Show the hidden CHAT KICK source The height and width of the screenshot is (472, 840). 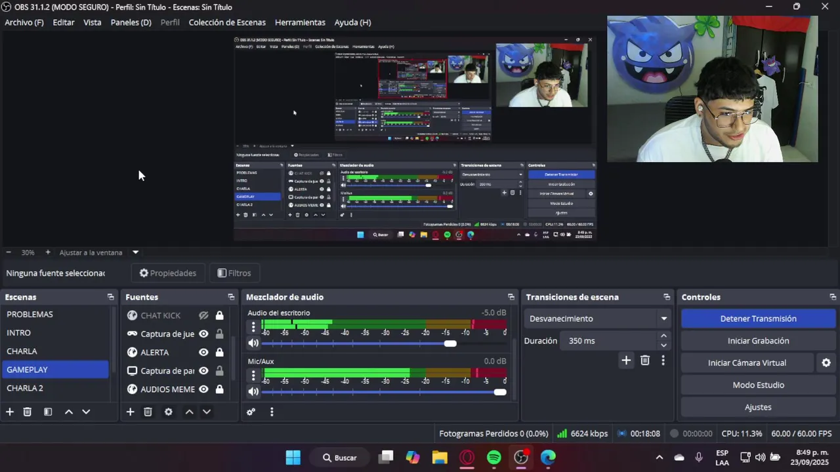tap(204, 315)
